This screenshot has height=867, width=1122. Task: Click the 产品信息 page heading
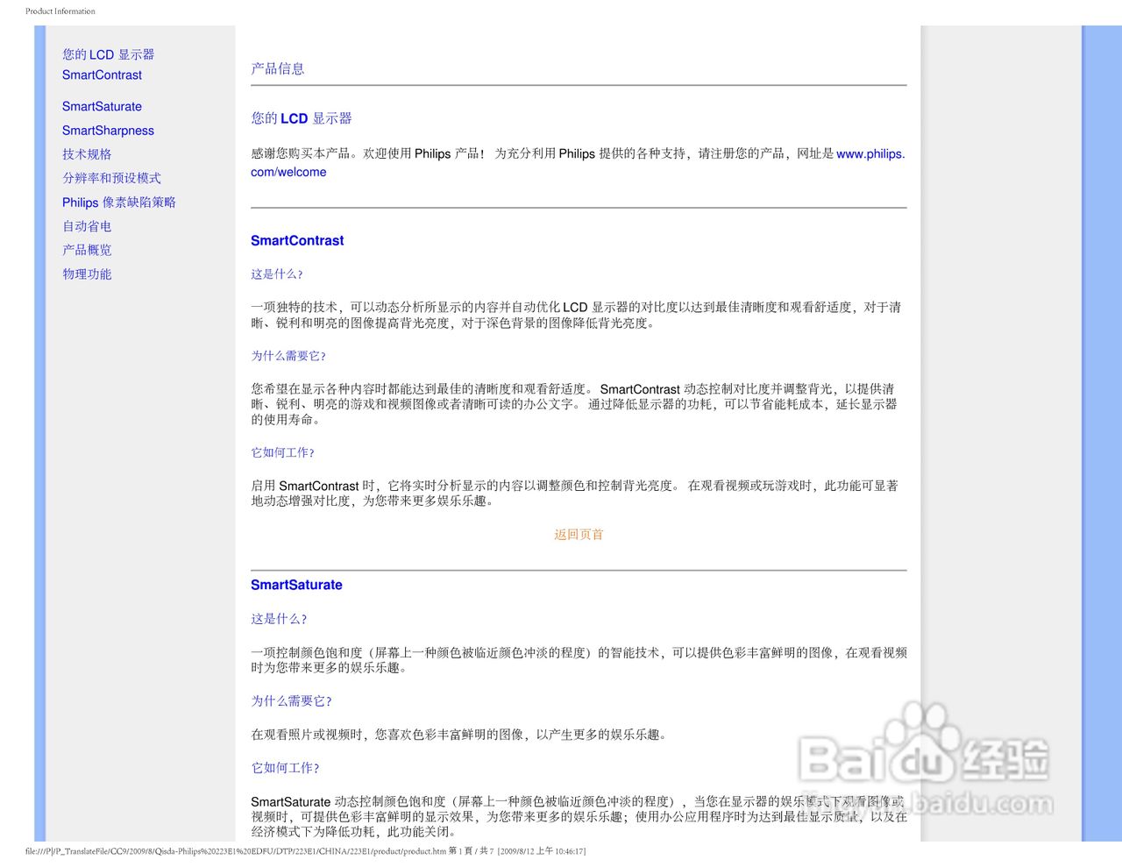click(x=278, y=68)
